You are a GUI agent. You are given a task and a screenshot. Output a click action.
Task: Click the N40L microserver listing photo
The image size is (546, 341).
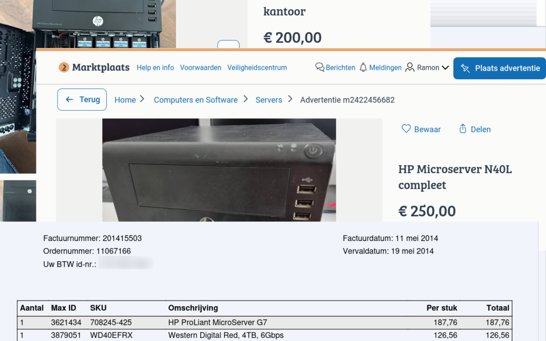coord(219,170)
